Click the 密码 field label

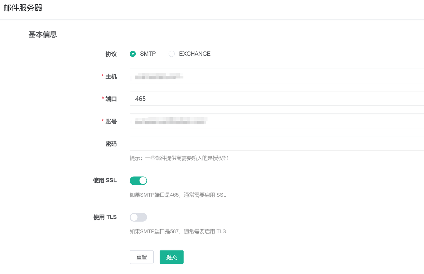(x=111, y=144)
